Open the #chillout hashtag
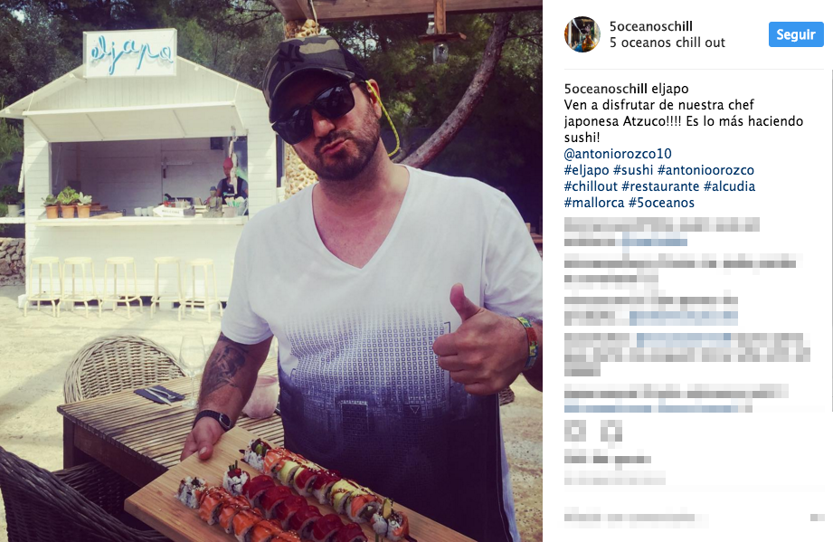The height and width of the screenshot is (542, 833). pos(591,186)
